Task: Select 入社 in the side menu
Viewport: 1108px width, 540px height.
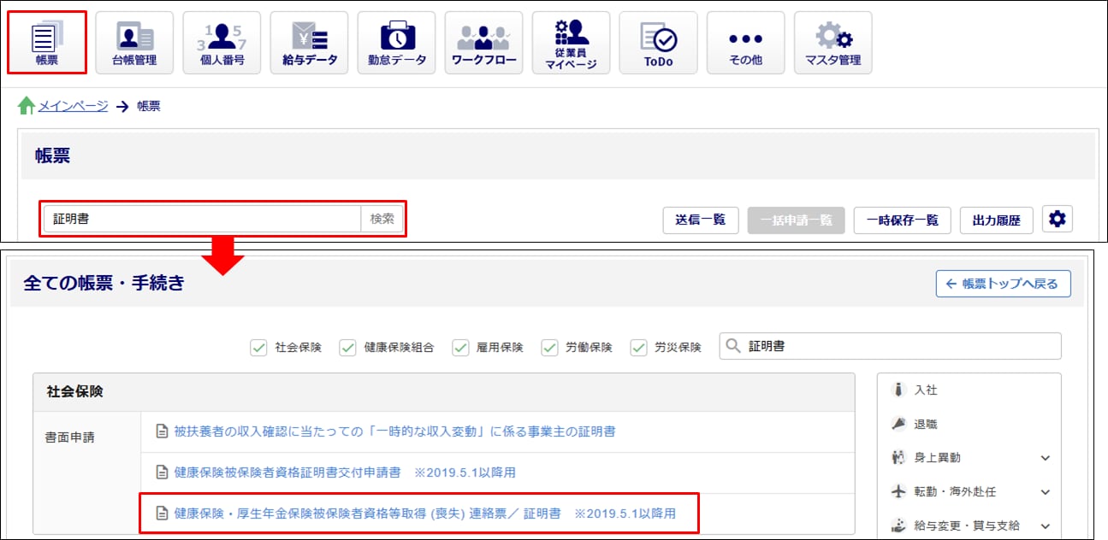Action: click(926, 390)
